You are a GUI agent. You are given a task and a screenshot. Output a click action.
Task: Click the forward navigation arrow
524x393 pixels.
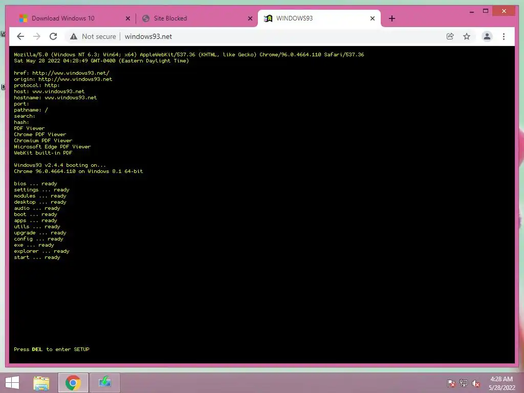click(x=37, y=36)
